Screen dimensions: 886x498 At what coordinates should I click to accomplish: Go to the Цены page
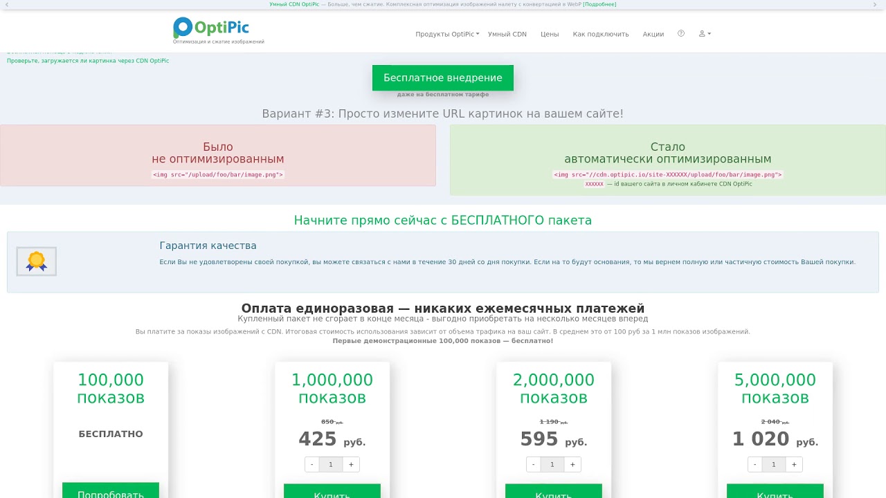pos(550,34)
